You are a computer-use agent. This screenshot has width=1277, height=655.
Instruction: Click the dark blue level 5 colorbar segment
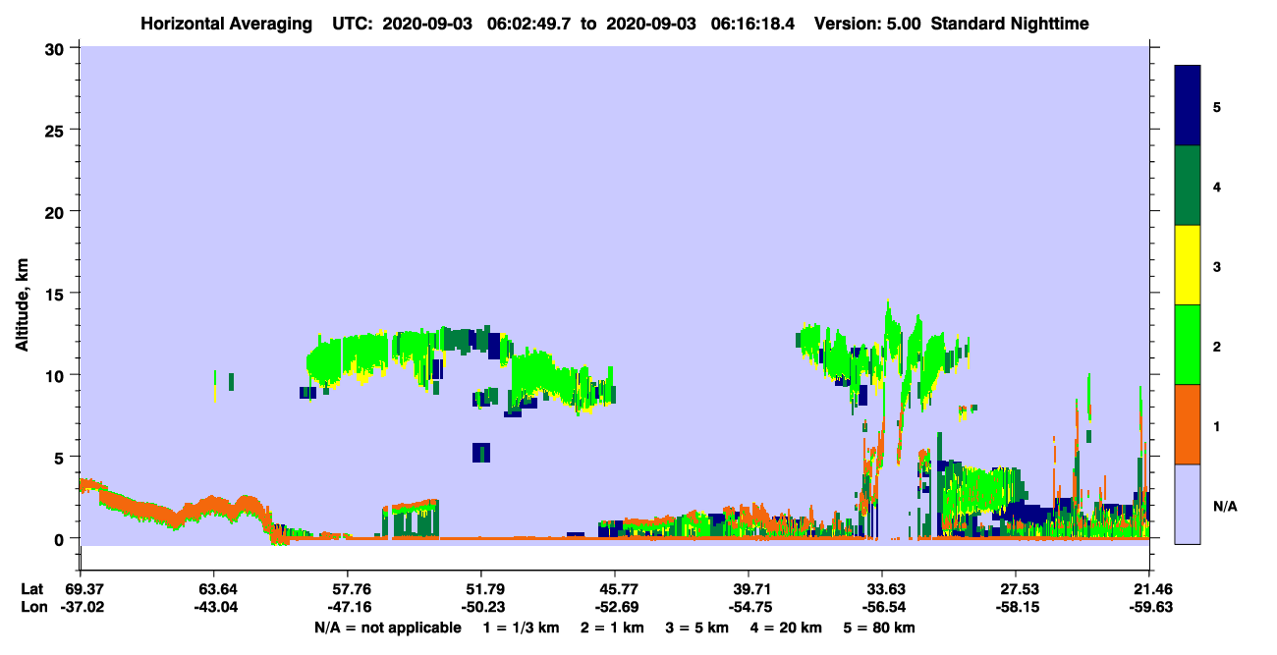[1188, 106]
